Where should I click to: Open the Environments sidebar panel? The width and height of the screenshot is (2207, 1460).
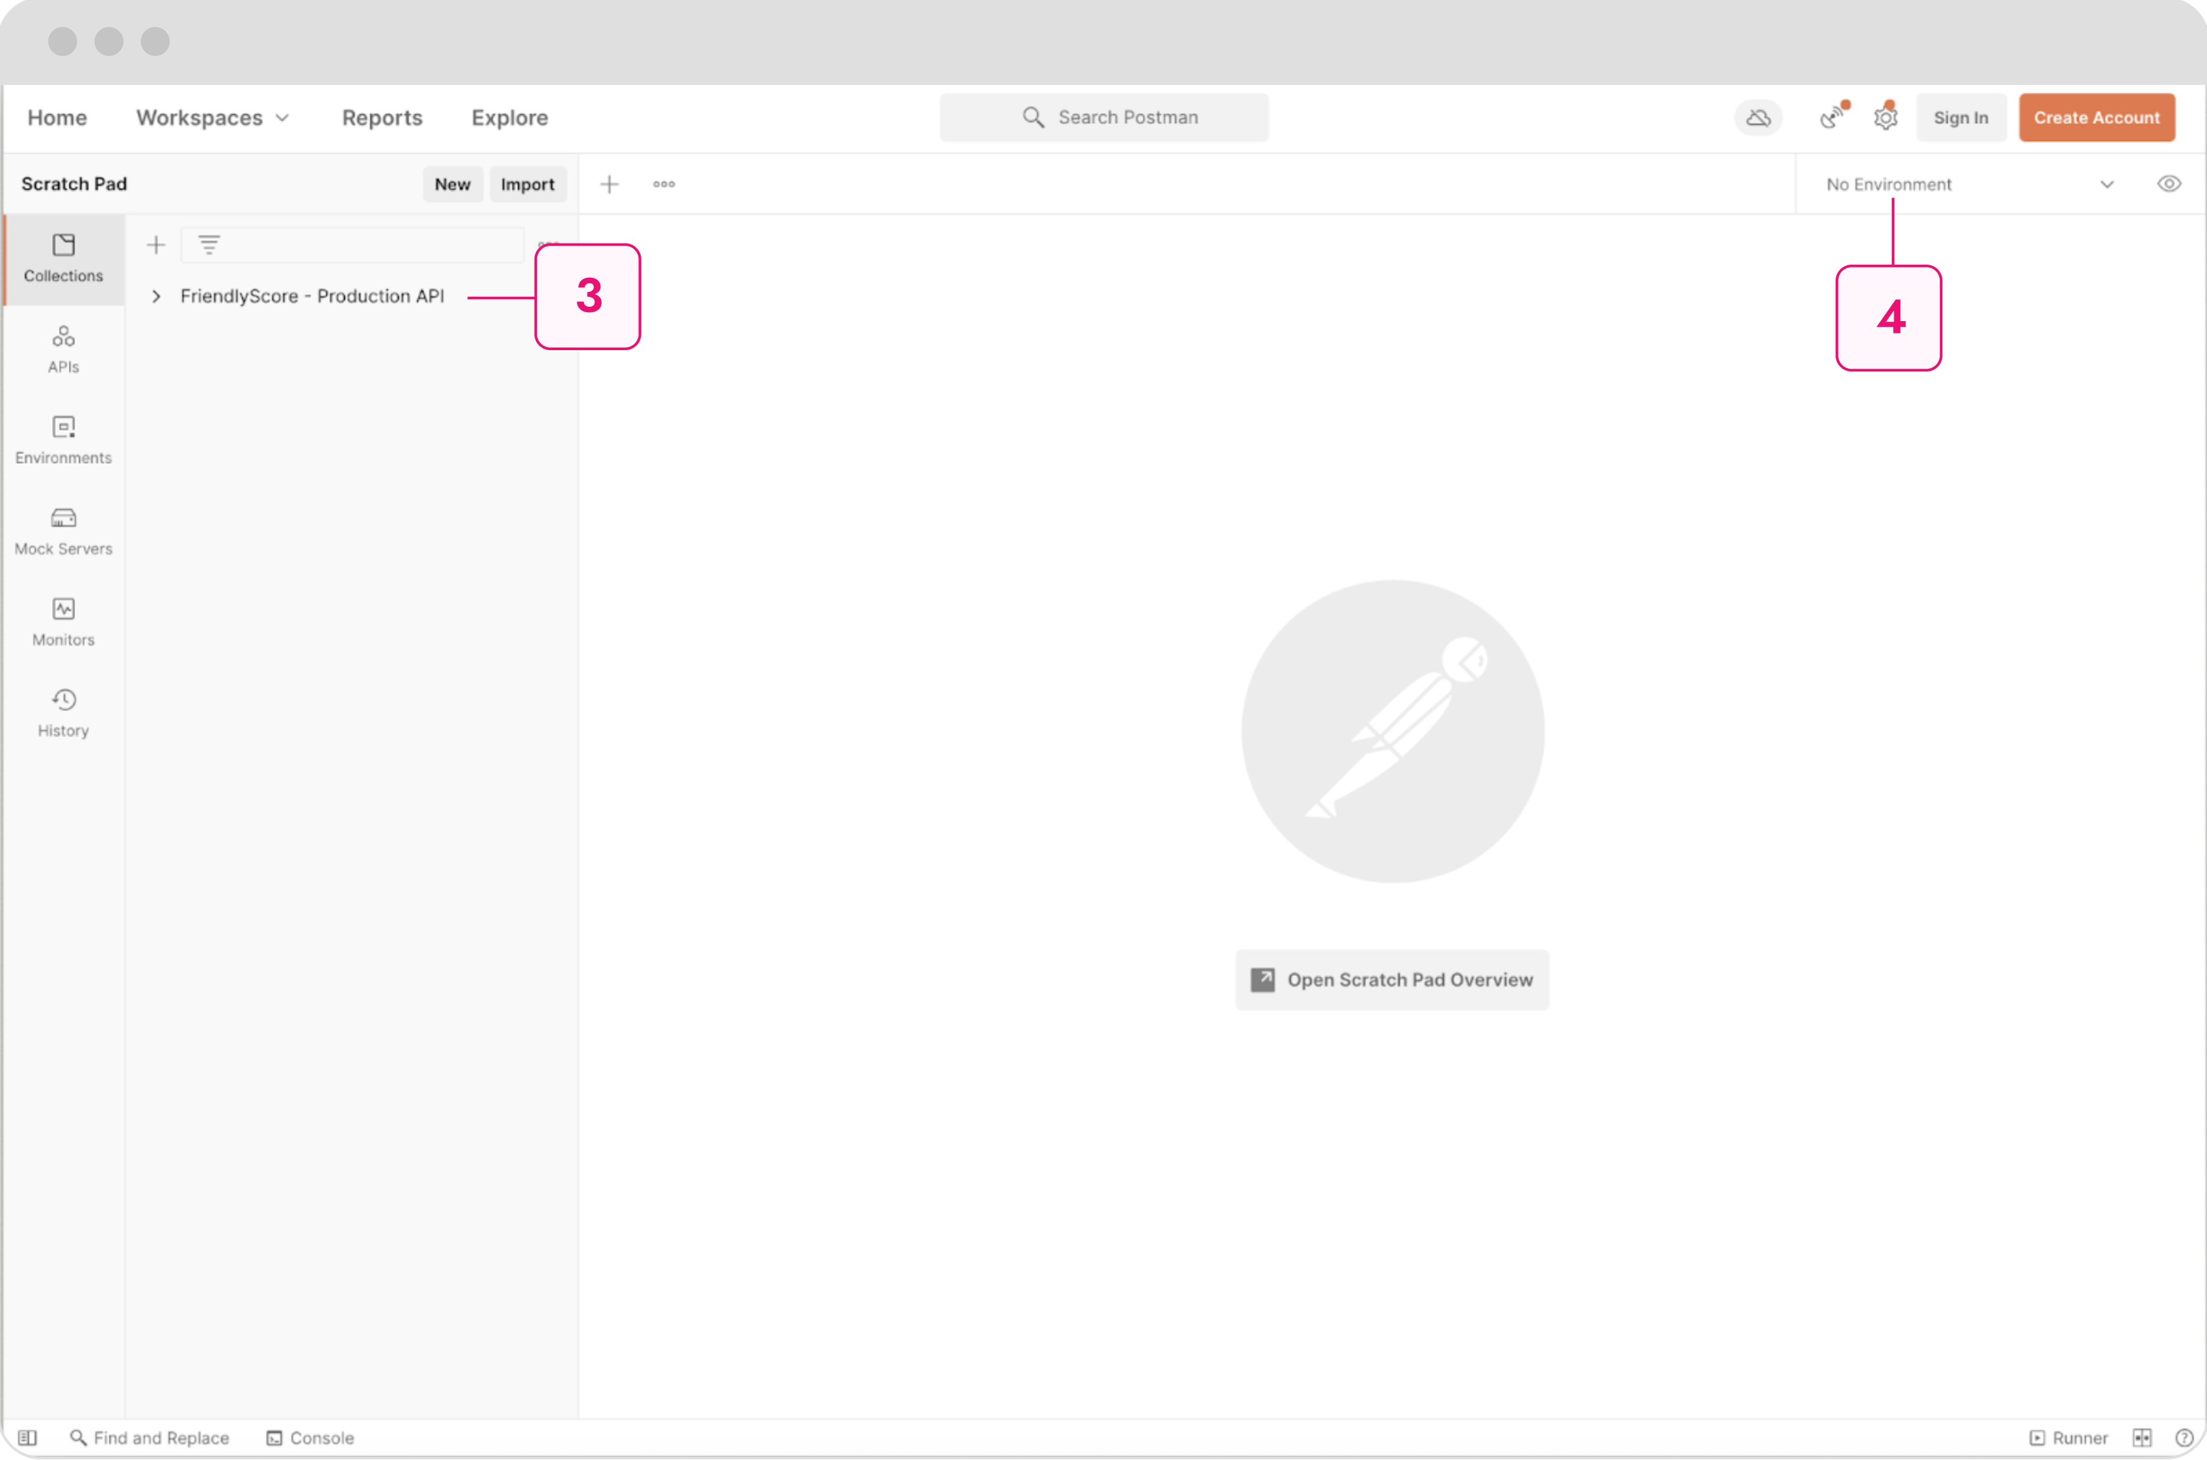63,440
